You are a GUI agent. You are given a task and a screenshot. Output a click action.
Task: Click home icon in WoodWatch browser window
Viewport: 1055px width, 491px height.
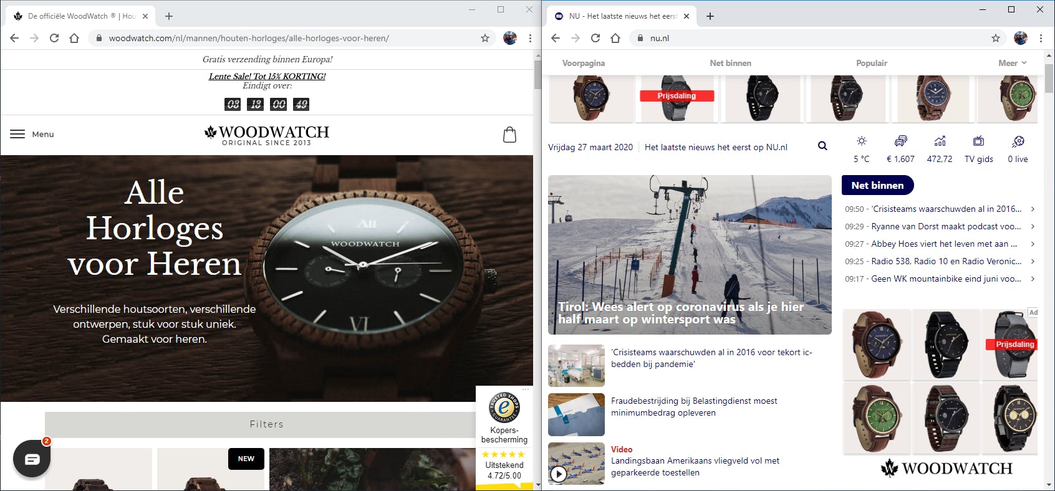[x=74, y=38]
